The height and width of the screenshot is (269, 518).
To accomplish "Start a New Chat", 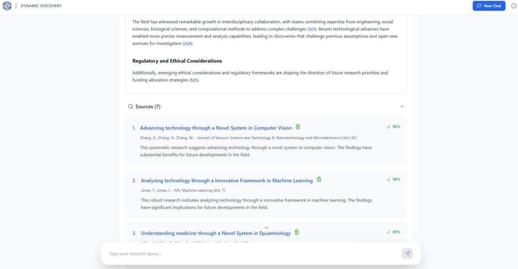I will click(x=489, y=6).
